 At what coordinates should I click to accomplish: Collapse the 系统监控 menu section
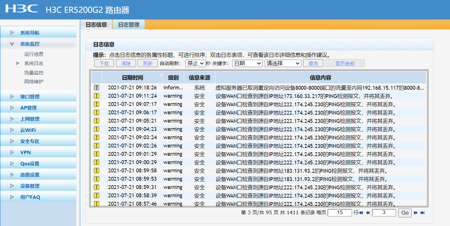[38, 44]
